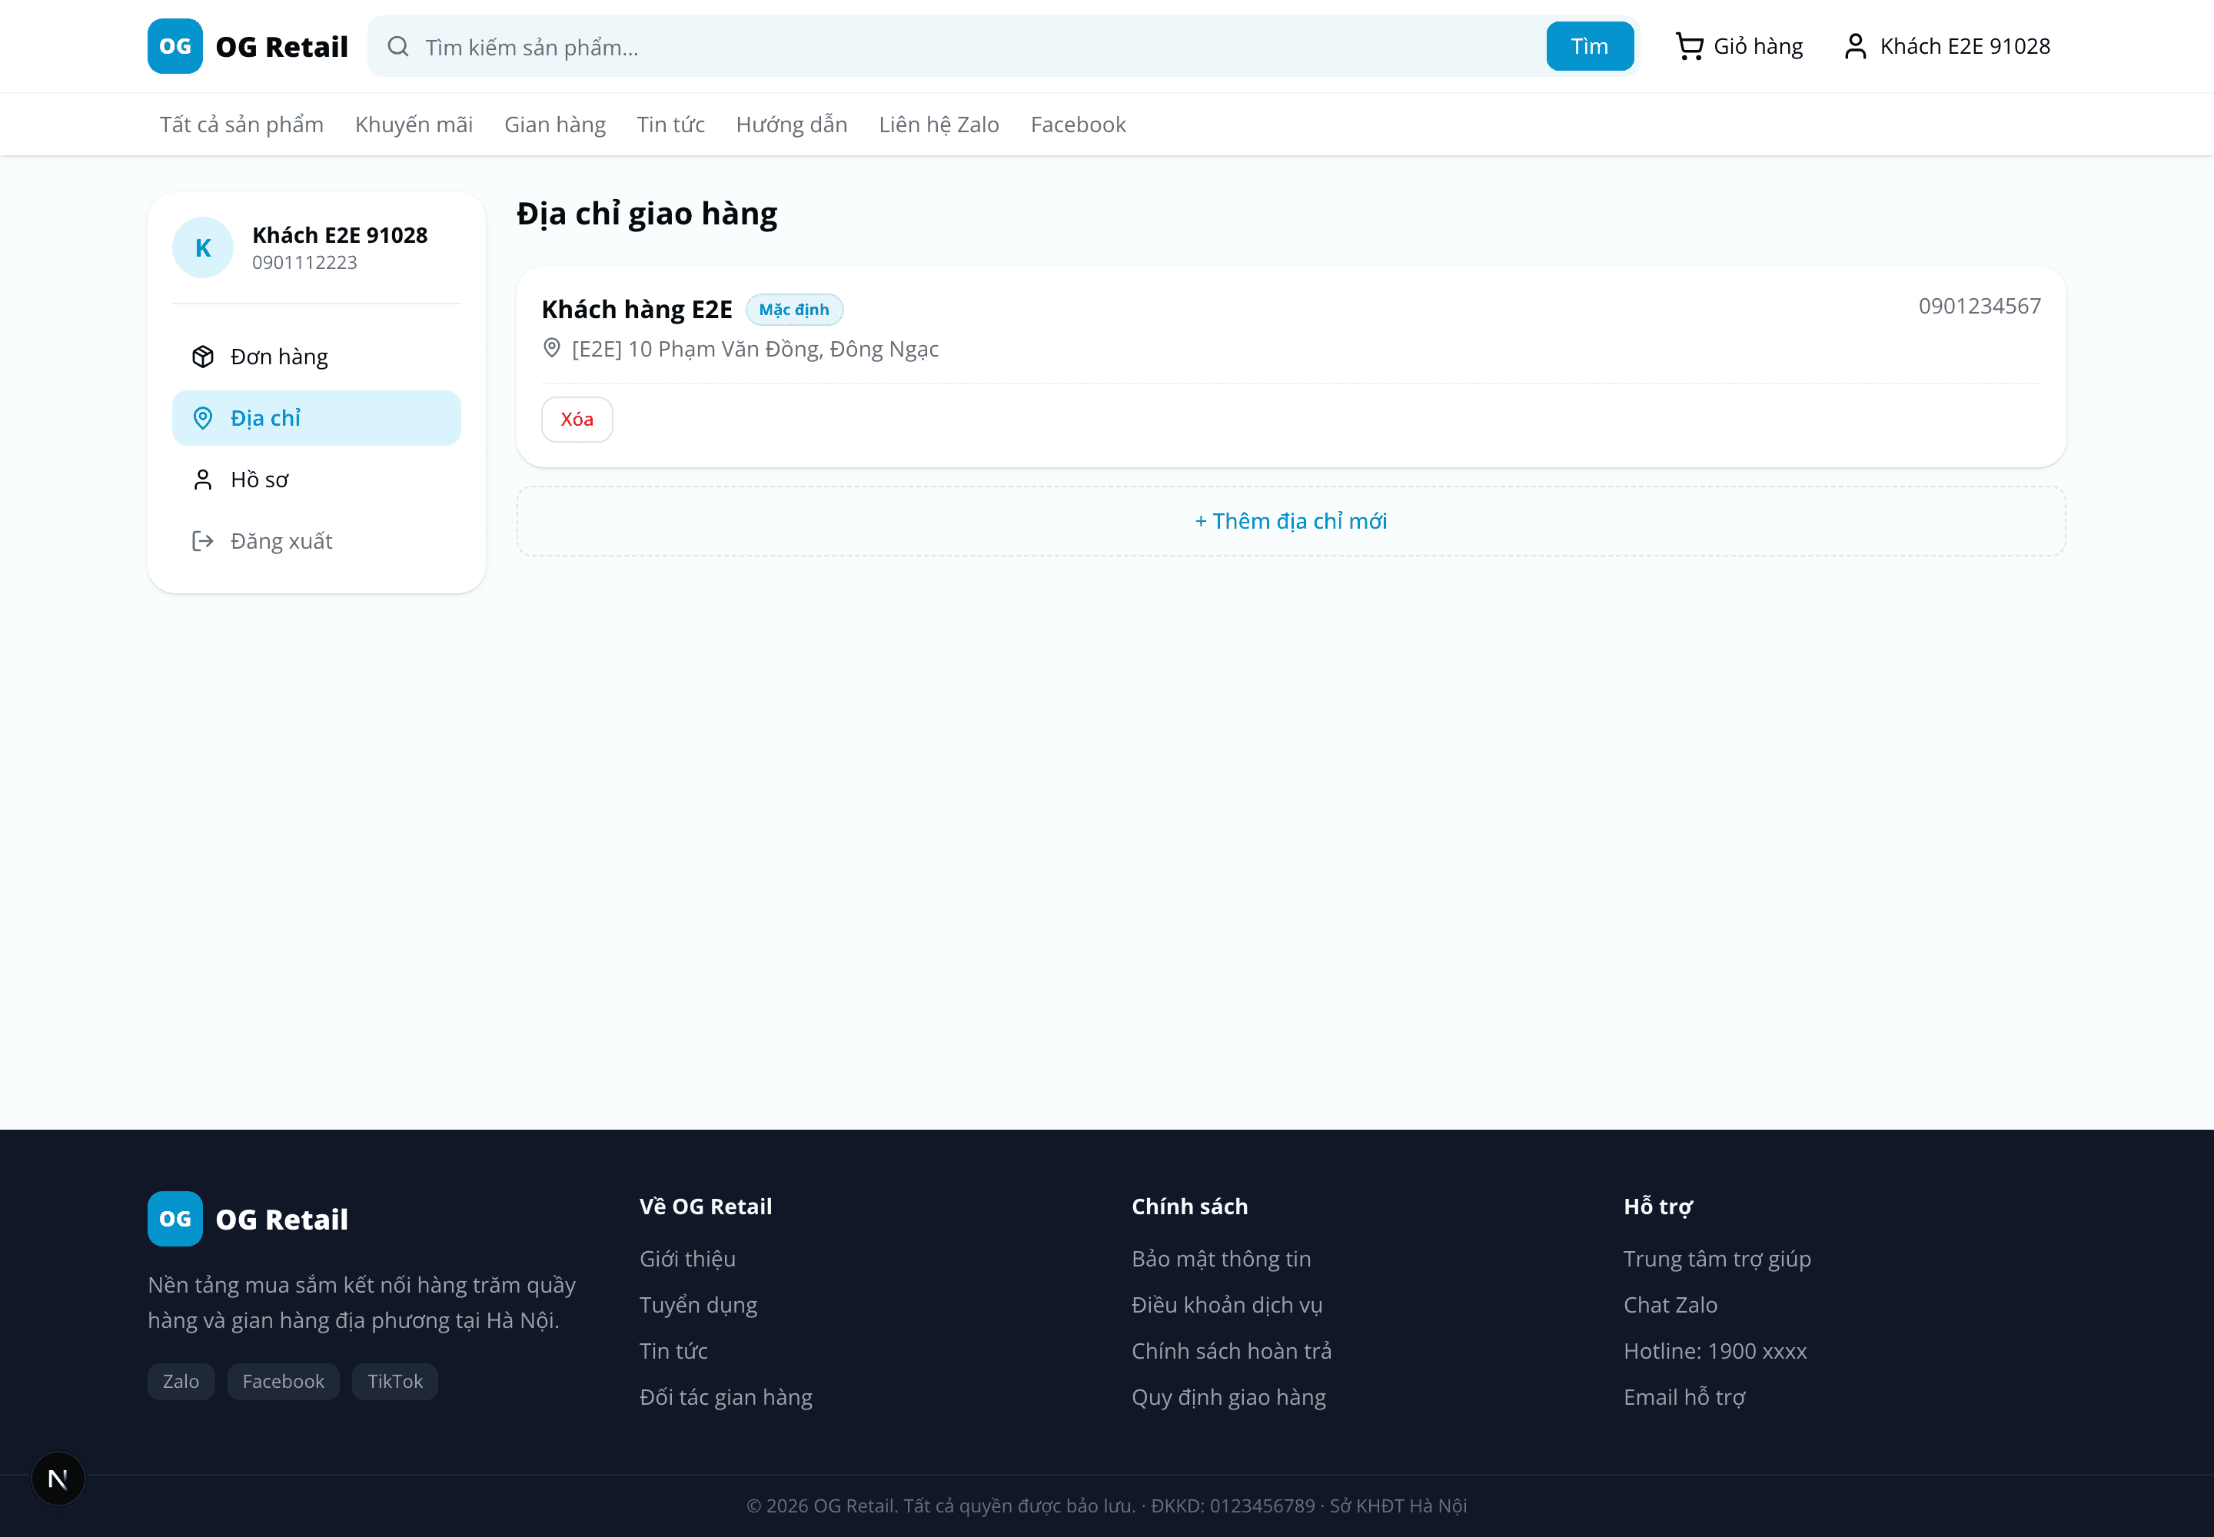Open Khách E2E 91028 account menu
This screenshot has width=2214, height=1537.
(1946, 46)
